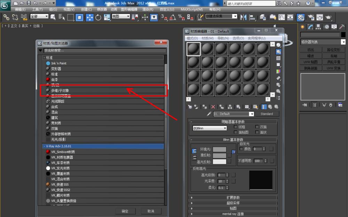Viewport: 348px width, 217px height.
Task: Open the Render Setup icon
Action: coord(311,17)
